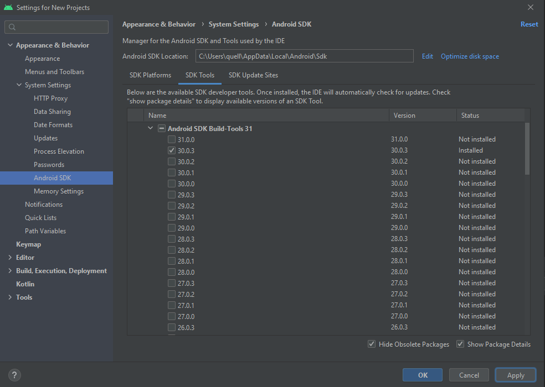Expand the Editor settings section
This screenshot has height=387, width=545.
[x=10, y=258]
